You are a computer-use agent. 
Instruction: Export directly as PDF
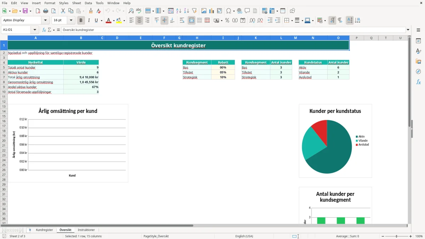[x=38, y=11]
